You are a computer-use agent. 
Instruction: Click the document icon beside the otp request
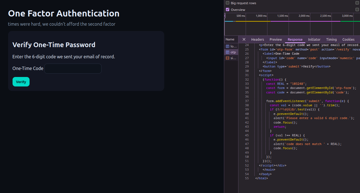point(228,52)
